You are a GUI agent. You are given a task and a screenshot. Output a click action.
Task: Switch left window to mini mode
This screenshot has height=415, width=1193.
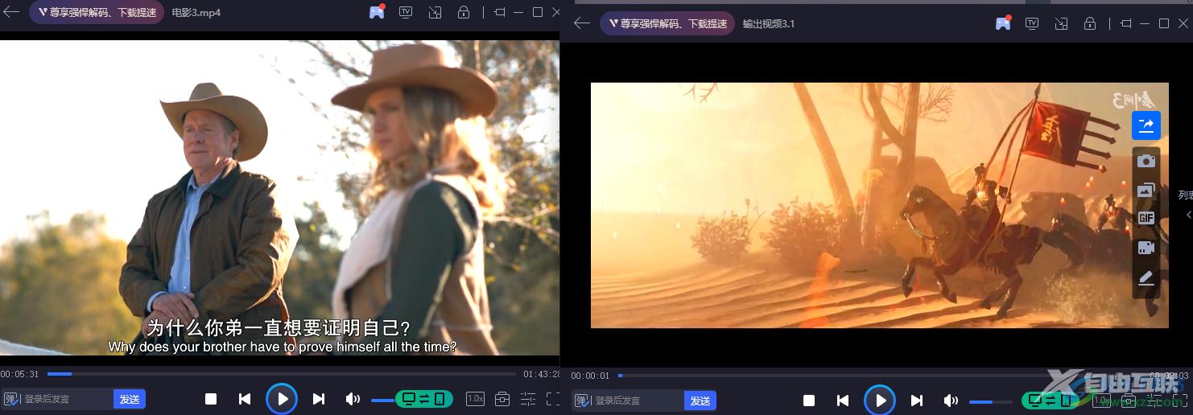click(435, 12)
